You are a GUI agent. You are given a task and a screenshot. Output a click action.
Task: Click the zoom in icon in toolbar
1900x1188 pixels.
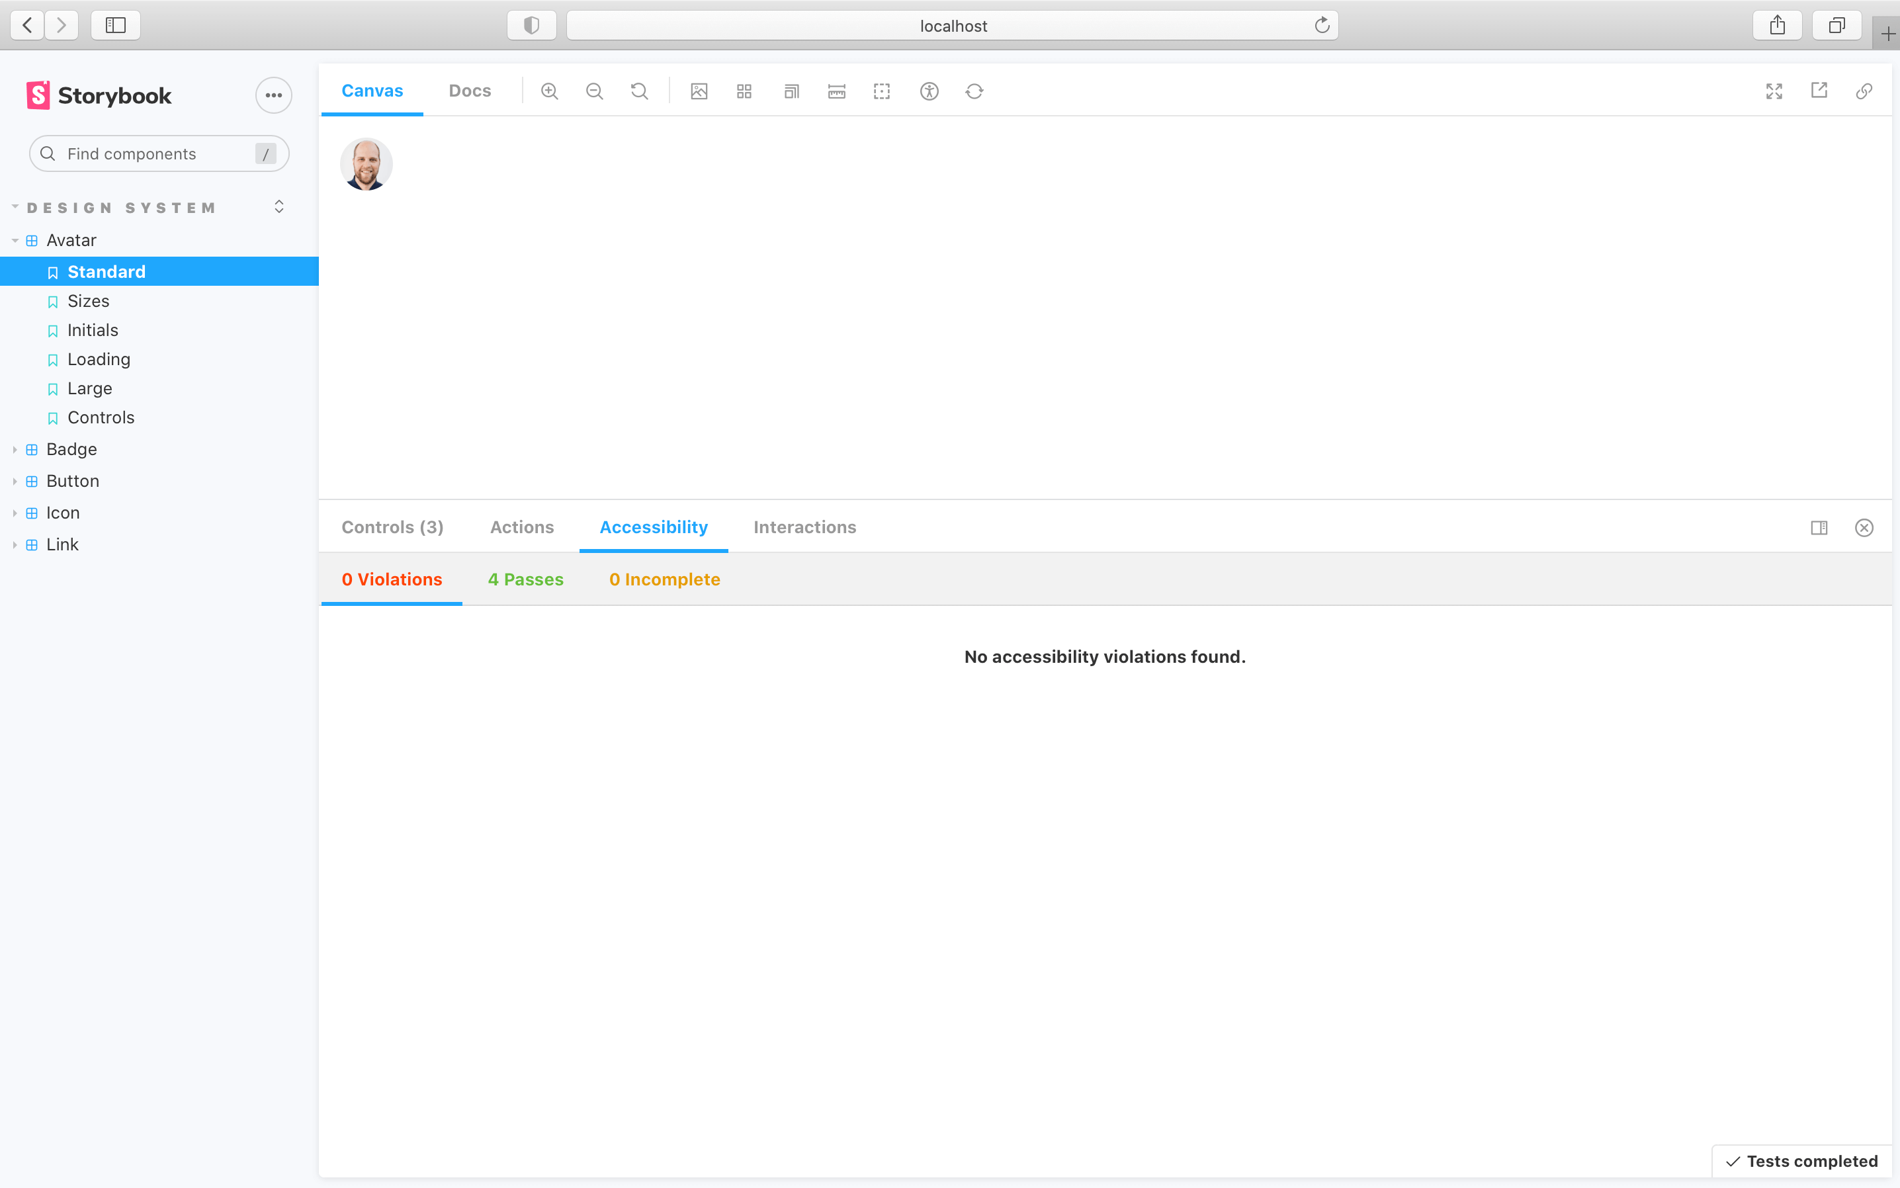click(x=549, y=92)
